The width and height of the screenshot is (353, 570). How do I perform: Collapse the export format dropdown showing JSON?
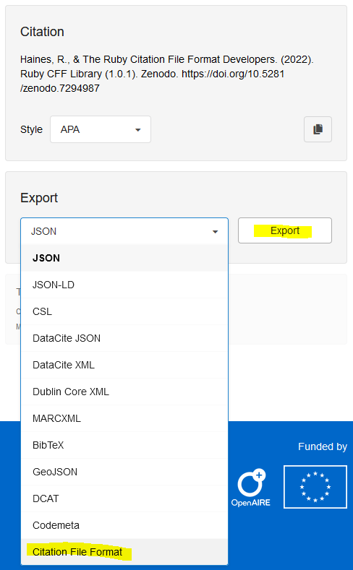click(124, 231)
